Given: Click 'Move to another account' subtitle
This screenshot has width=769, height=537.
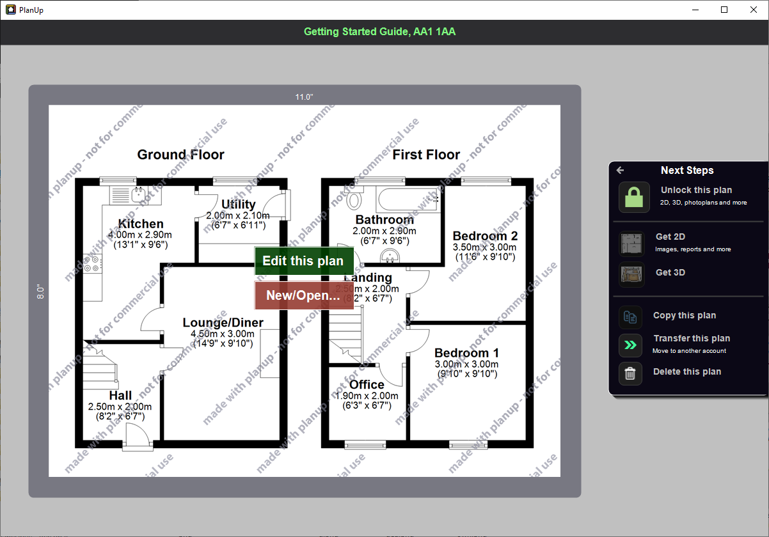Looking at the screenshot, I should click(x=689, y=351).
